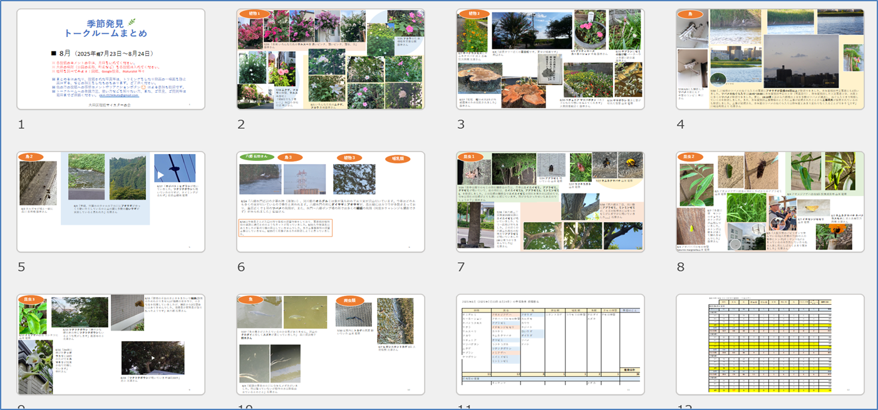Select slide 7 labeled 昆虫 1
878x410 pixels.
tap(550, 202)
